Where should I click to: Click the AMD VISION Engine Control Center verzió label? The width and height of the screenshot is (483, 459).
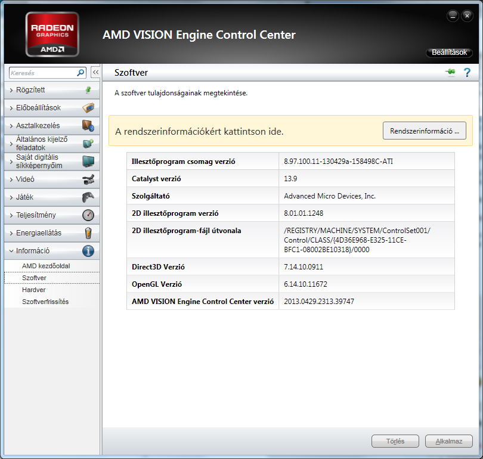(203, 302)
